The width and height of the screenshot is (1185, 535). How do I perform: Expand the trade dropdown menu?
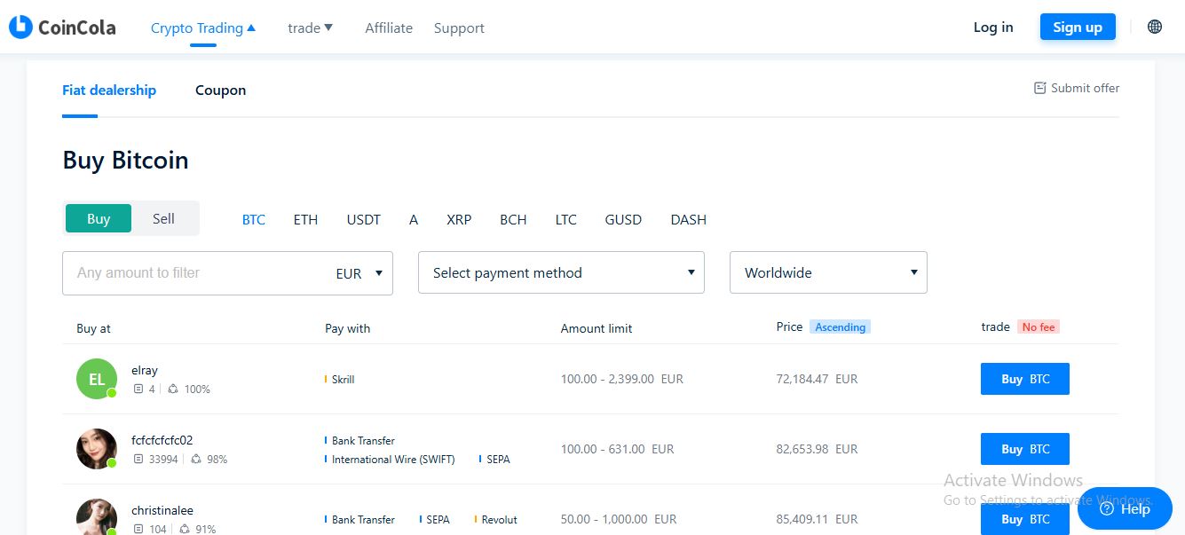tap(311, 28)
